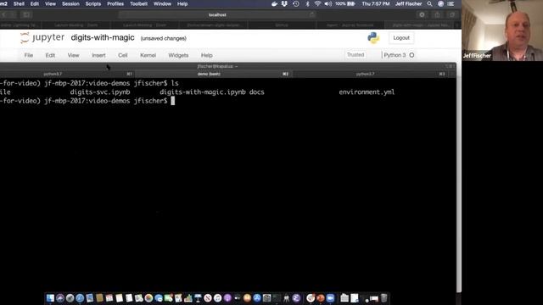Image resolution: width=543 pixels, height=305 pixels.
Task: Click the digits-with-magic notebook title
Action: [103, 37]
